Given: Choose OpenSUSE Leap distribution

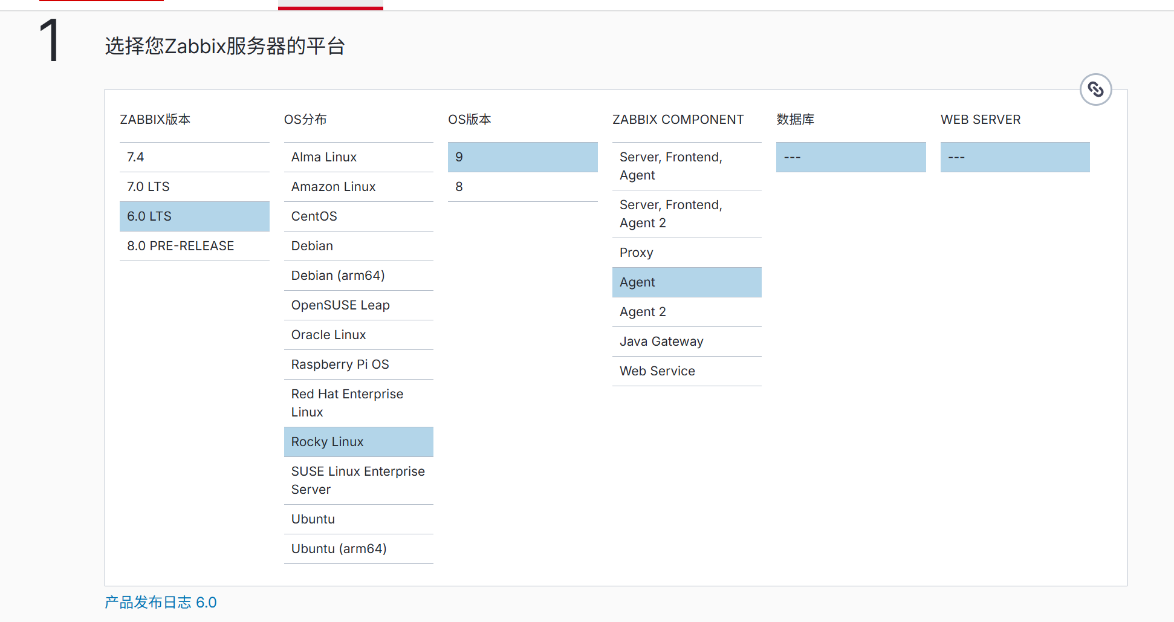Looking at the screenshot, I should pyautogui.click(x=358, y=305).
